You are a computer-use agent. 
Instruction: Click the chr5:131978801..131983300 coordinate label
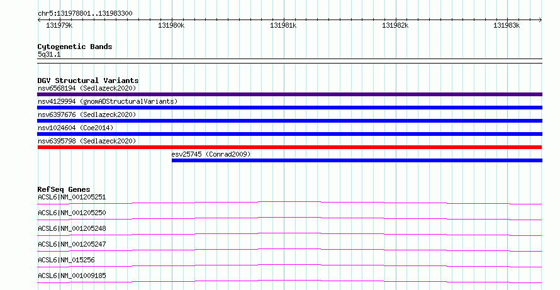(85, 13)
